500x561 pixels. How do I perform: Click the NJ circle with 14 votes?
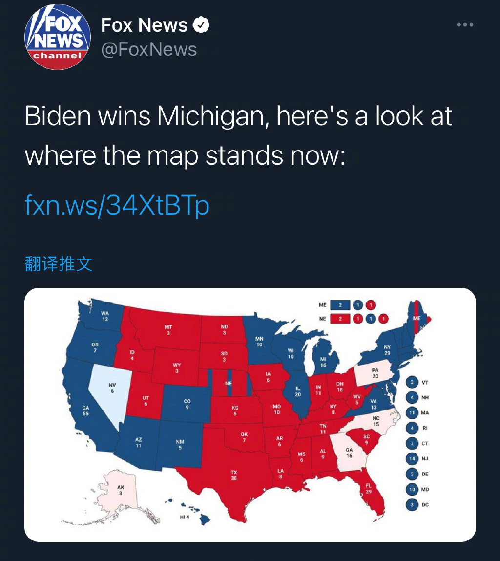(x=412, y=458)
